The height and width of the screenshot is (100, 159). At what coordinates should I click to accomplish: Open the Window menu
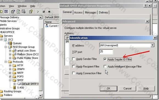tap(22, 6)
